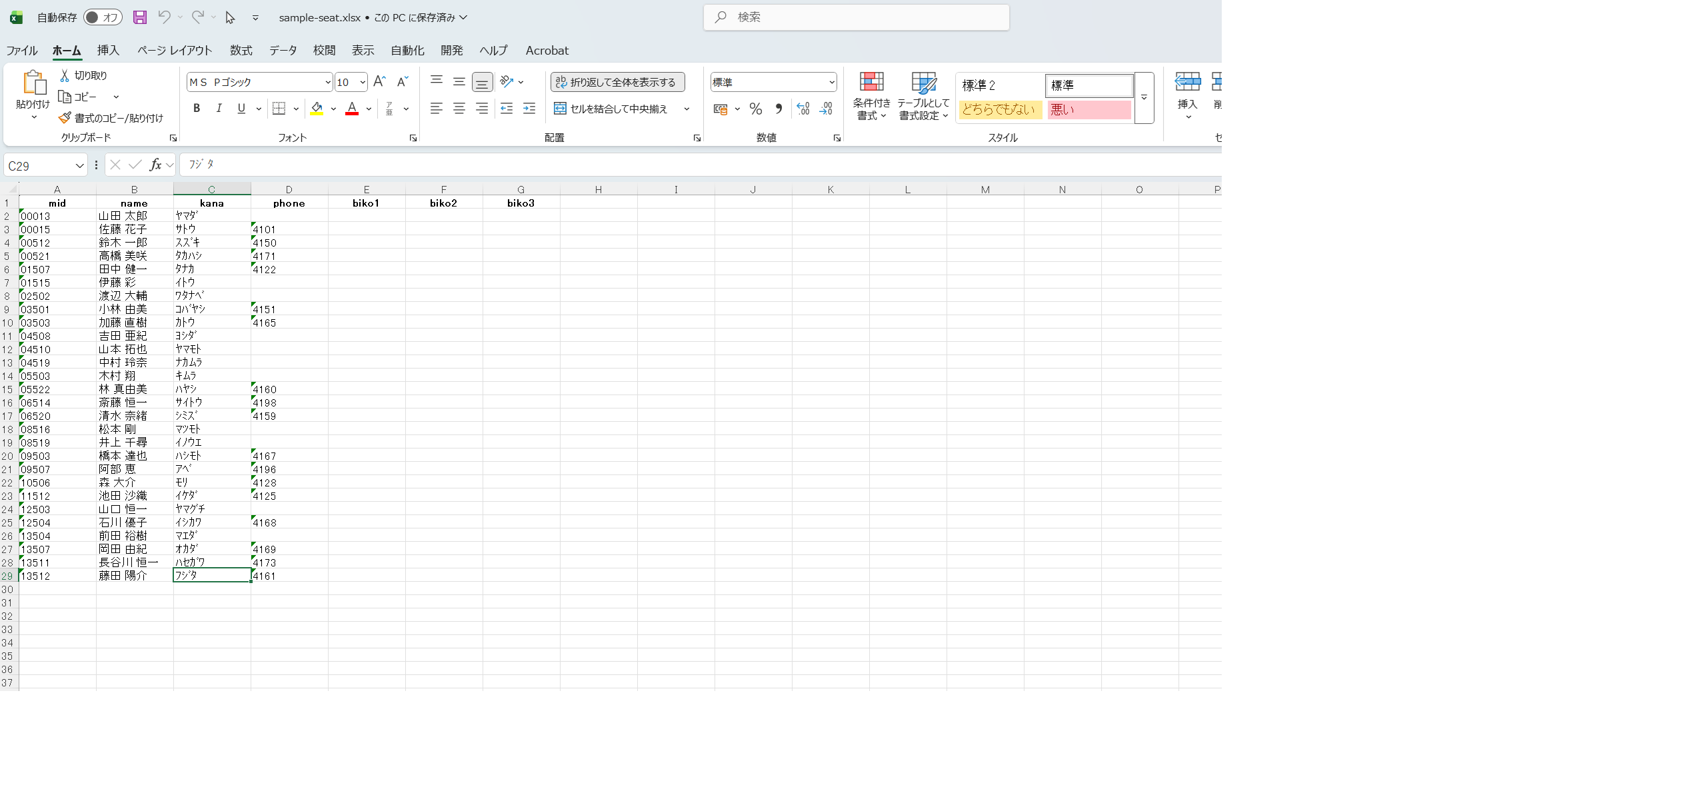Screen dimensions: 1701x805
Task: Click the Name Box showing C29
Action: coord(40,165)
